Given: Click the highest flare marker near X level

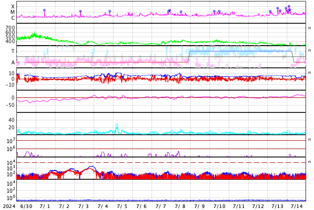Looking at the screenshot, I should [x=289, y=6].
